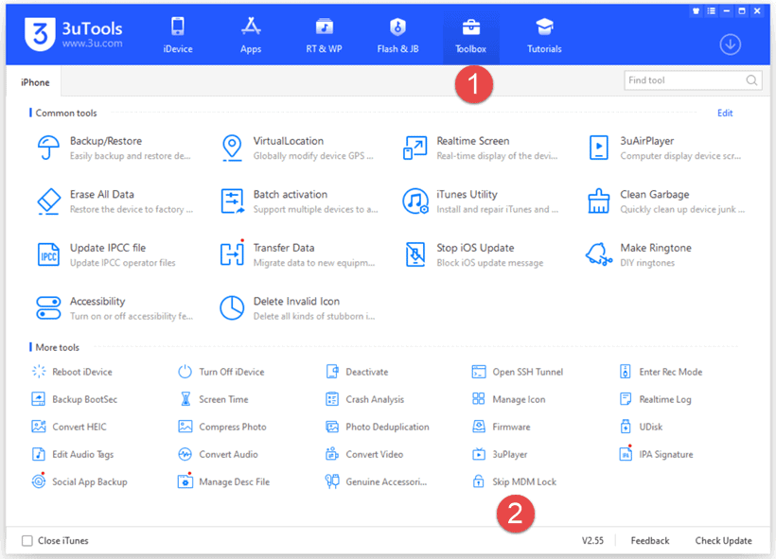Click the Turn Off iDevice power icon
776x559 pixels.
(185, 372)
